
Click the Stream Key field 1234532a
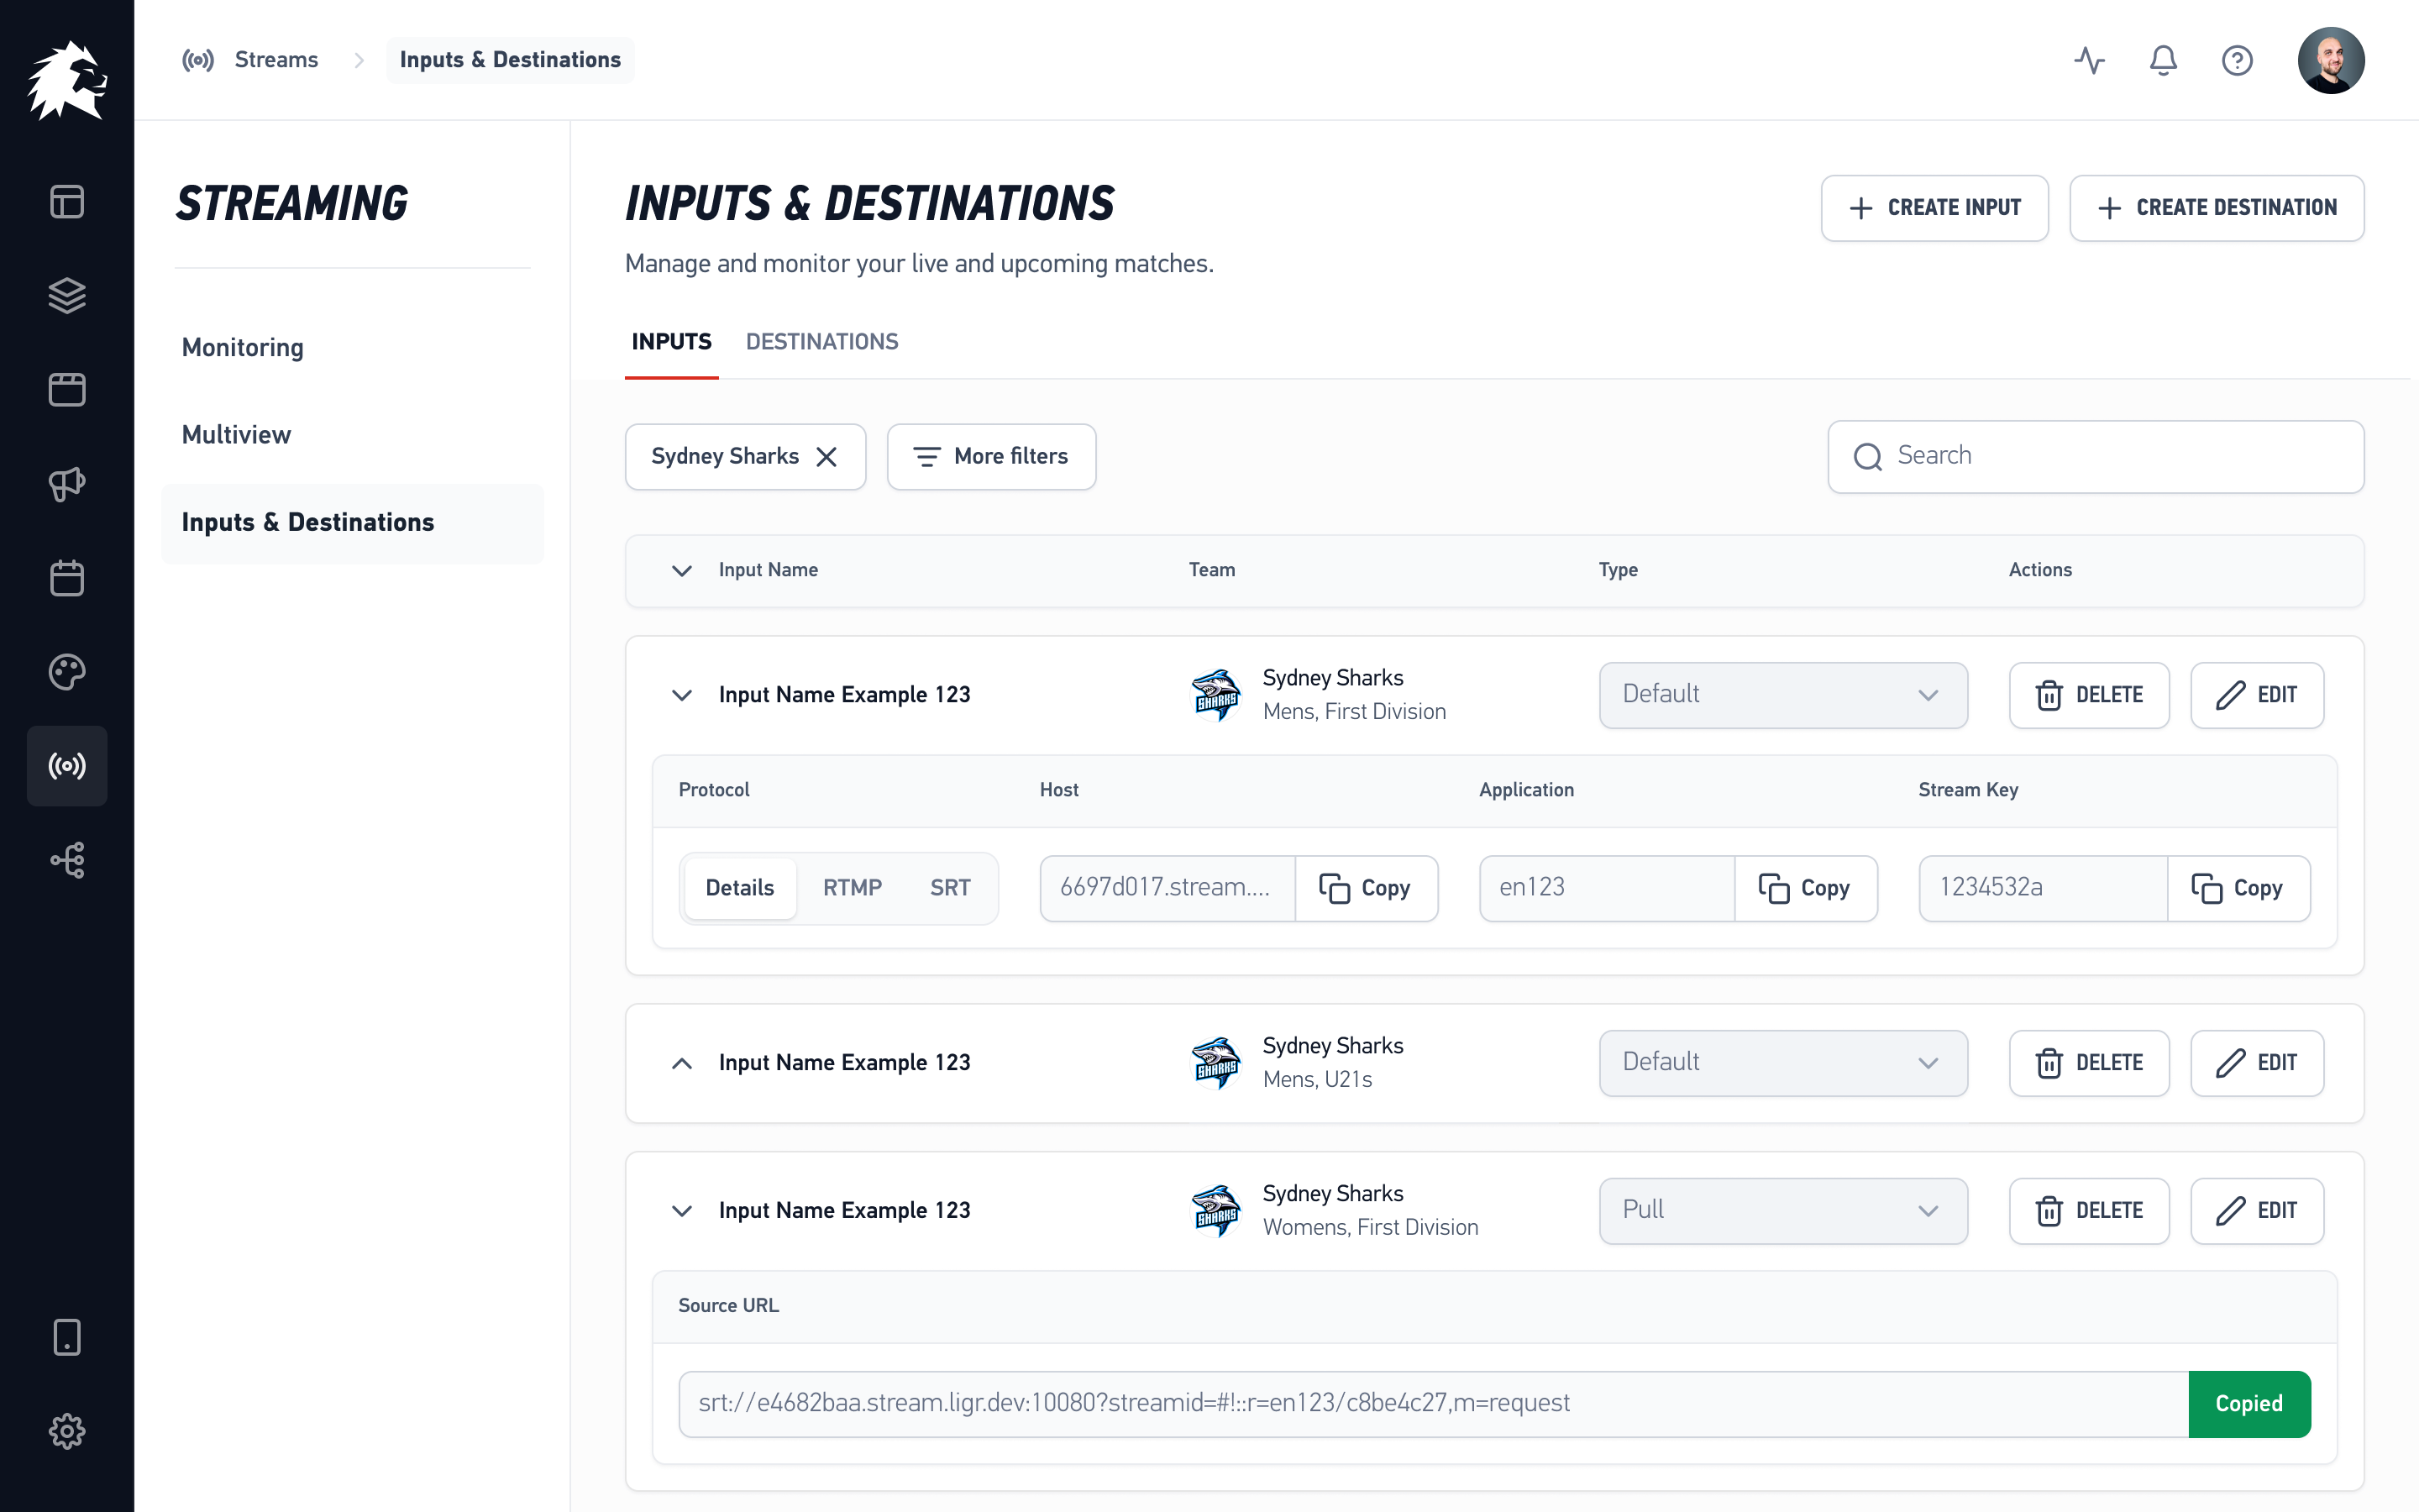click(x=2044, y=888)
